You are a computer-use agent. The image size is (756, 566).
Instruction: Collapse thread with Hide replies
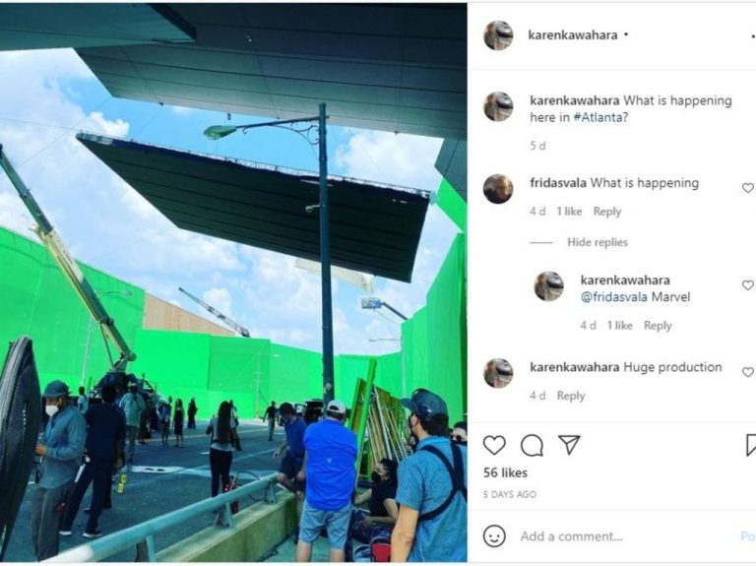pyautogui.click(x=598, y=242)
